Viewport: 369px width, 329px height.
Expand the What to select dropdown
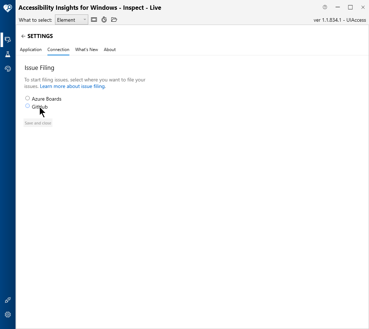pyautogui.click(x=72, y=20)
